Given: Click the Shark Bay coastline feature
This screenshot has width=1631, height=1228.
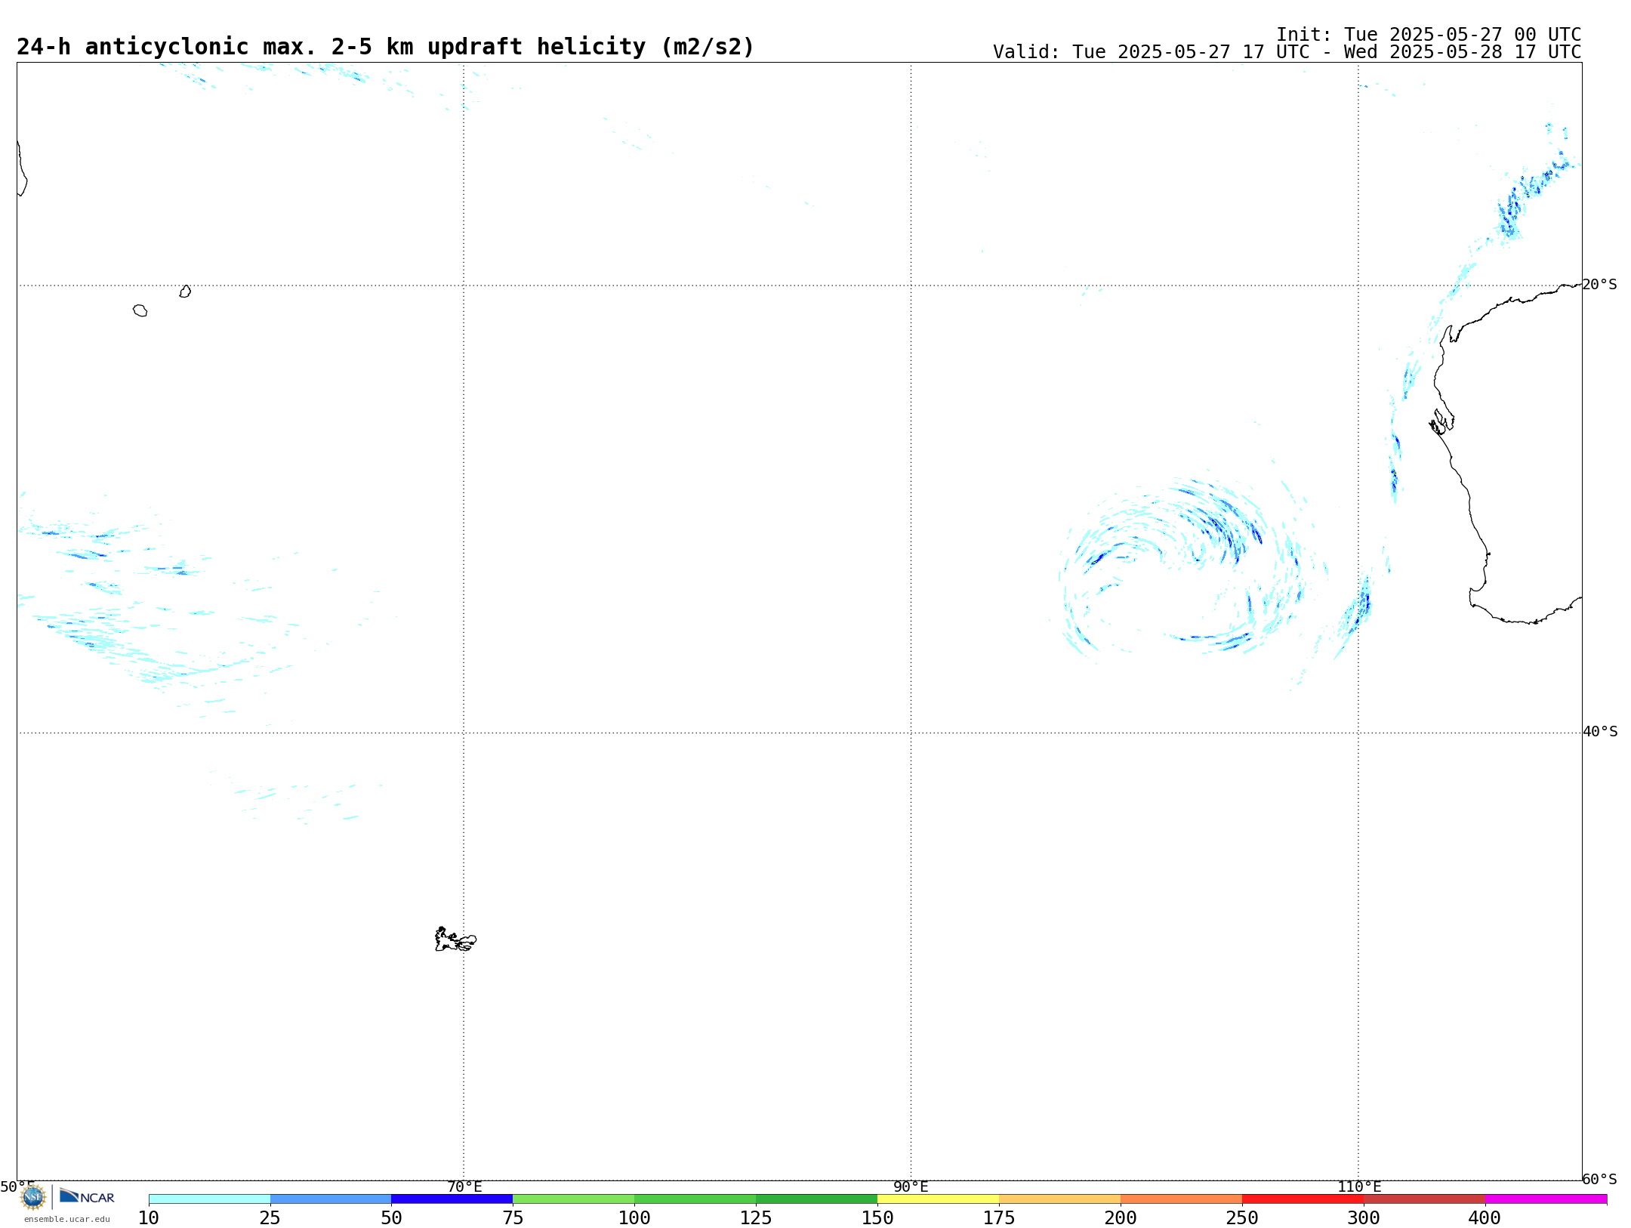Looking at the screenshot, I should (1442, 421).
